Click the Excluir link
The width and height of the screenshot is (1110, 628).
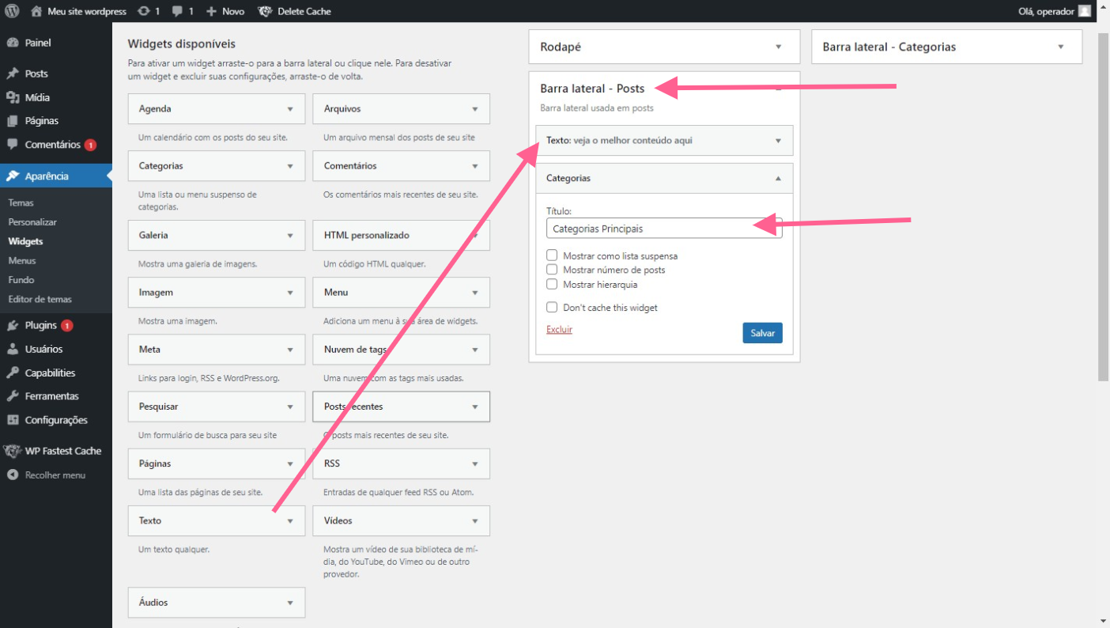(559, 329)
